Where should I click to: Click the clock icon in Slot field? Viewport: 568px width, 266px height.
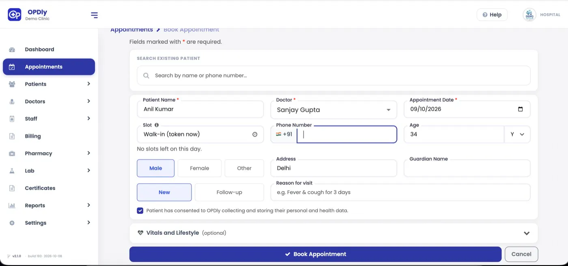[255, 134]
